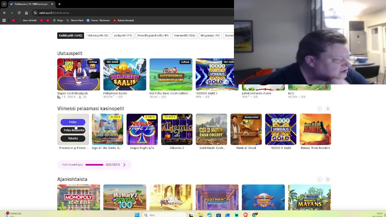Launch Microsoft Edge from the taskbar

(209, 215)
